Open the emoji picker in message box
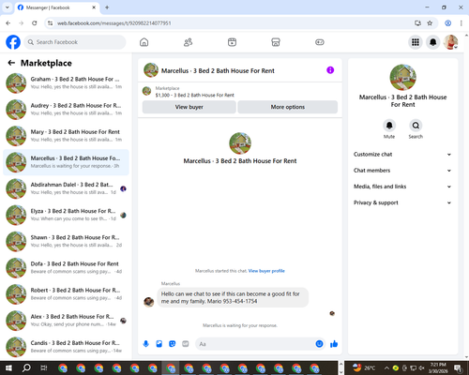The image size is (469, 375). (x=319, y=344)
